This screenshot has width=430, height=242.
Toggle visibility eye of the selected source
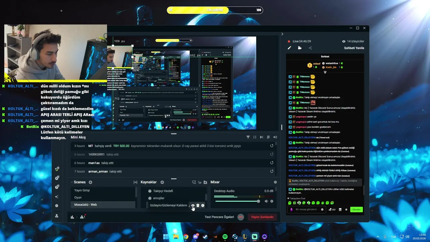point(193,205)
